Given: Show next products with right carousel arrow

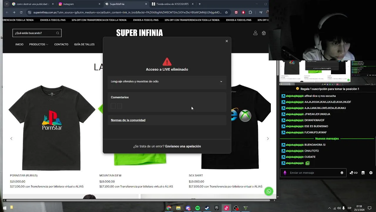Looking at the screenshot, I should tap(268, 139).
